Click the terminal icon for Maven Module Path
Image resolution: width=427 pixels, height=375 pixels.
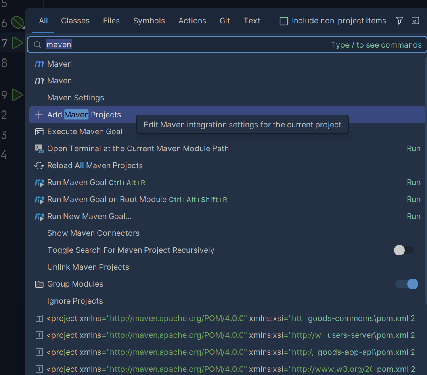click(39, 149)
